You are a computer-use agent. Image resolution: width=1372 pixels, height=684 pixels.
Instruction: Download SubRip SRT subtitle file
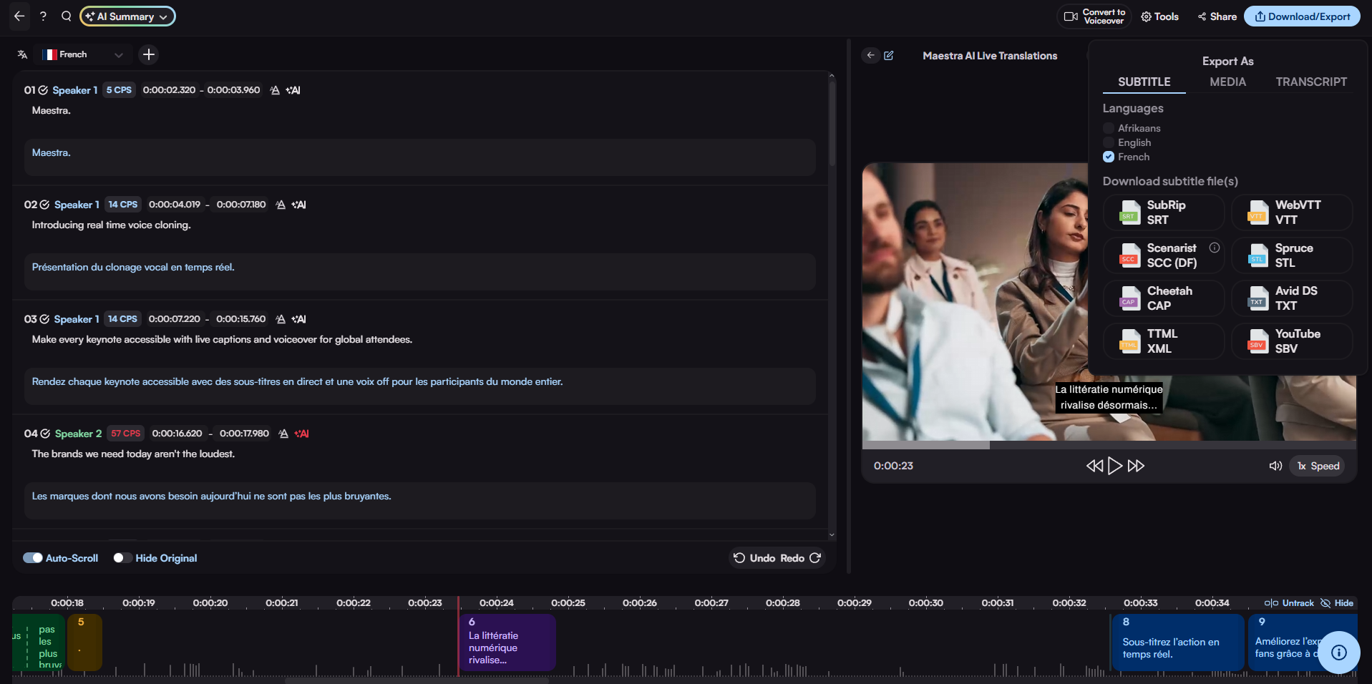(x=1163, y=212)
